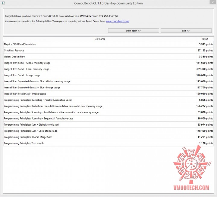Click the 148 400 points result
Screen dimensions: 217x197
(205, 131)
